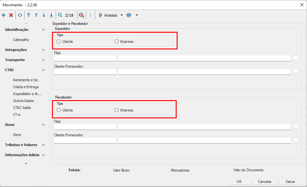The image size is (307, 187).
Task: Open the Anexos dropdown arrow
Action: [122, 15]
